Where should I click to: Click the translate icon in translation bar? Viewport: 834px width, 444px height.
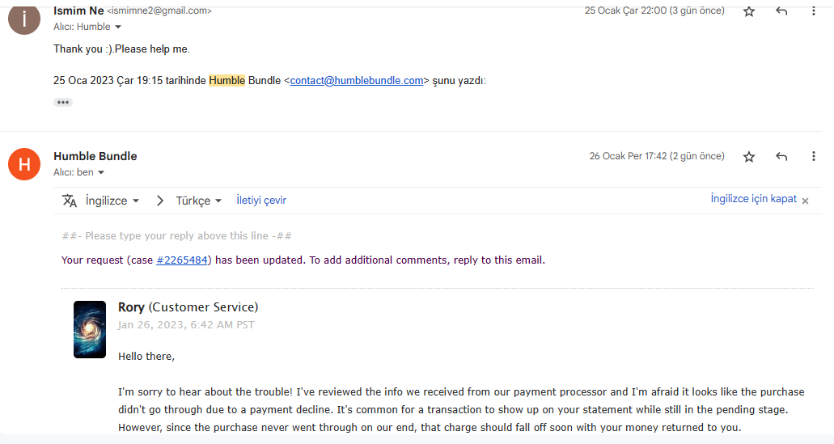pyautogui.click(x=70, y=201)
